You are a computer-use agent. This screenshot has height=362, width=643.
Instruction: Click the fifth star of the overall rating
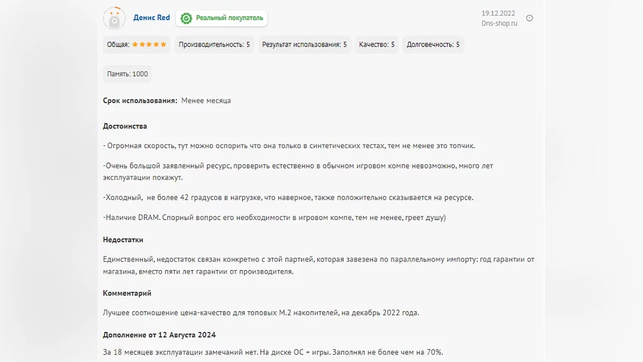coord(163,45)
